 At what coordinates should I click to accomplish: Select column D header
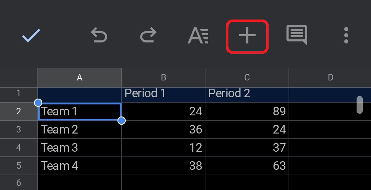point(330,78)
